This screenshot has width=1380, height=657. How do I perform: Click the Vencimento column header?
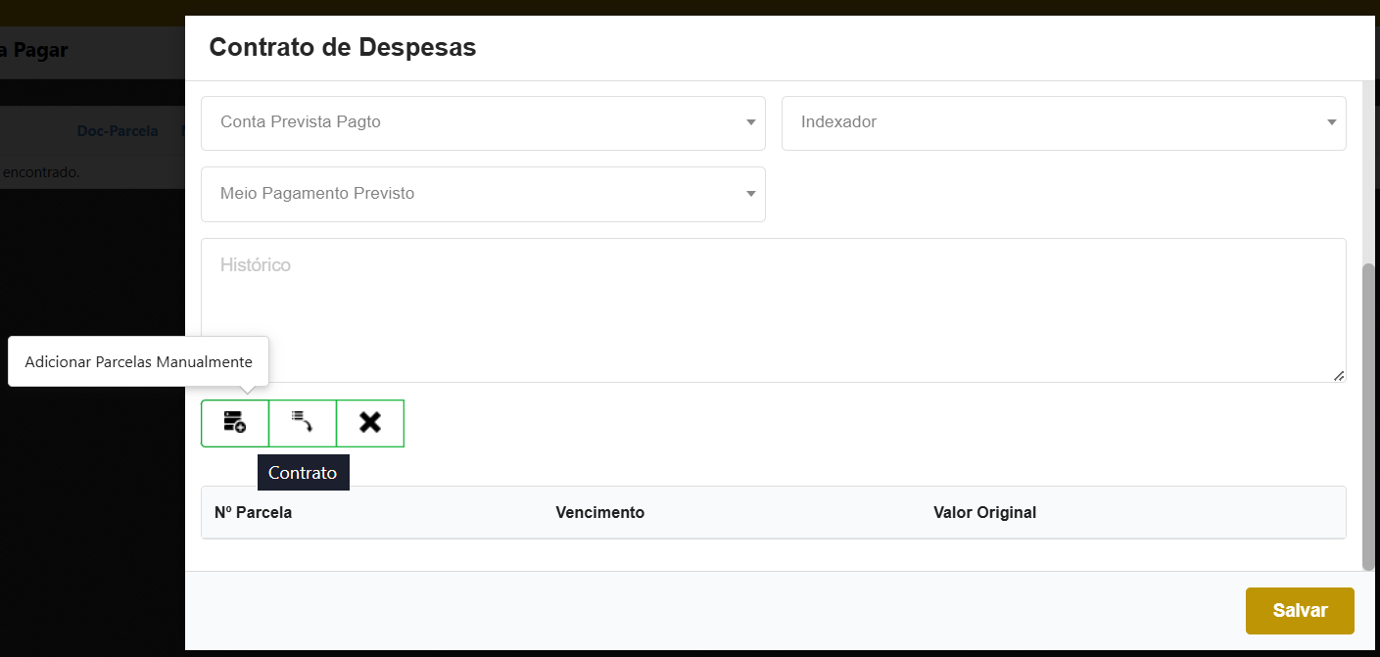click(600, 511)
